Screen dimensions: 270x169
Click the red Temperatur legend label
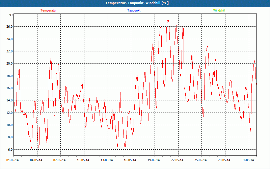pyautogui.click(x=49, y=10)
